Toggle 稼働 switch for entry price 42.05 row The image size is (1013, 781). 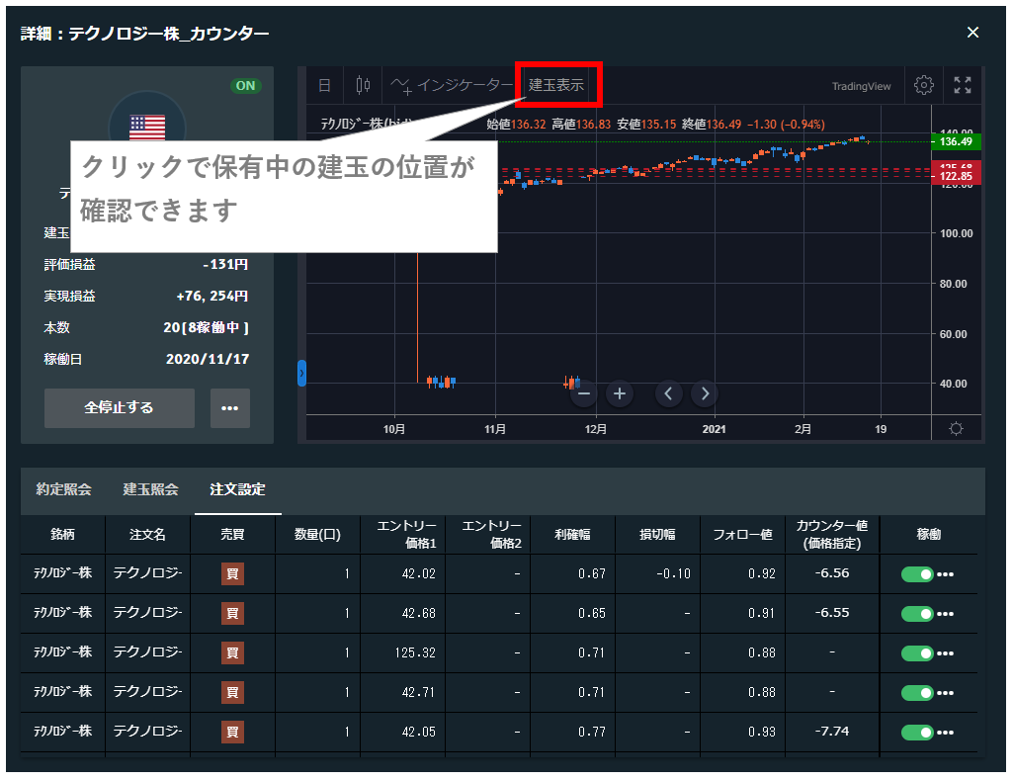pos(917,732)
